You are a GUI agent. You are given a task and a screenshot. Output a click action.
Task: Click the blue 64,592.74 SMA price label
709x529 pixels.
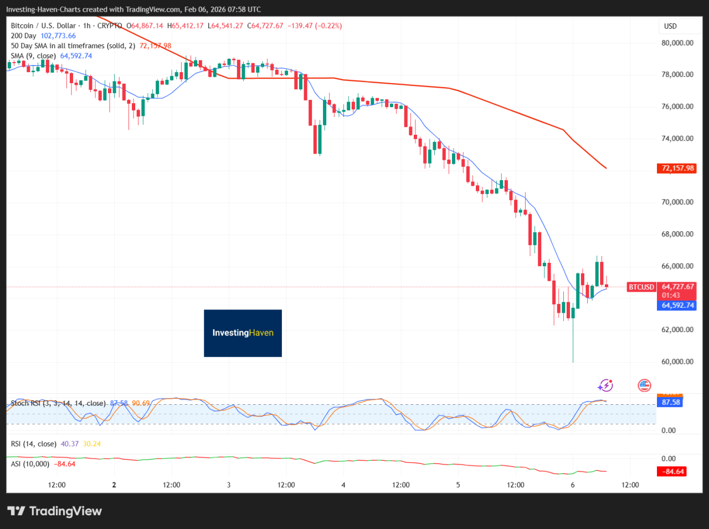click(x=677, y=306)
